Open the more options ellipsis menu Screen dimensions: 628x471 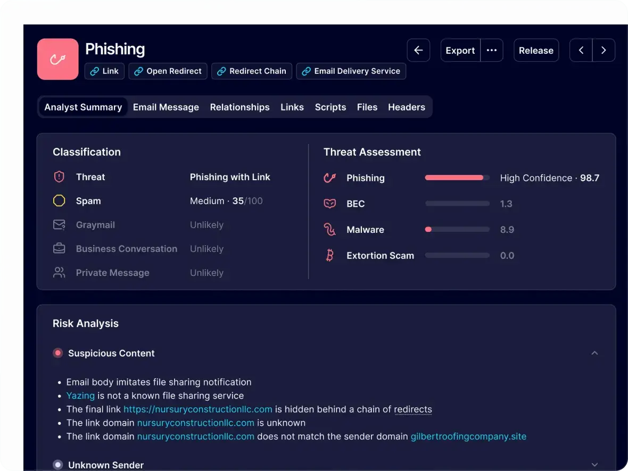pos(491,50)
